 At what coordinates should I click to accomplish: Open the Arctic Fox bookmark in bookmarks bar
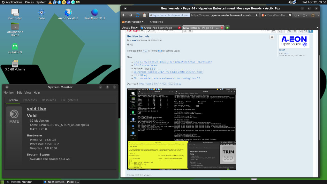click(x=155, y=22)
